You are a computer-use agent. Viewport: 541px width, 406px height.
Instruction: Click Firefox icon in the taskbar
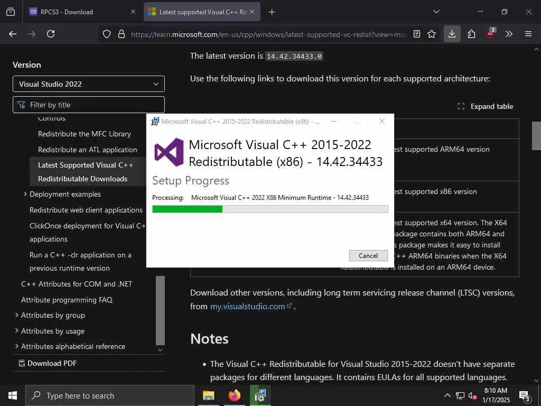pyautogui.click(x=234, y=395)
